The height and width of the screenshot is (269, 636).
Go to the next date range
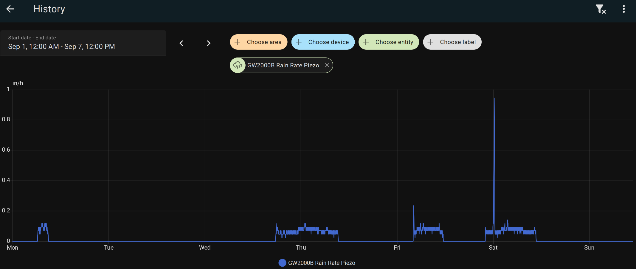(x=209, y=43)
